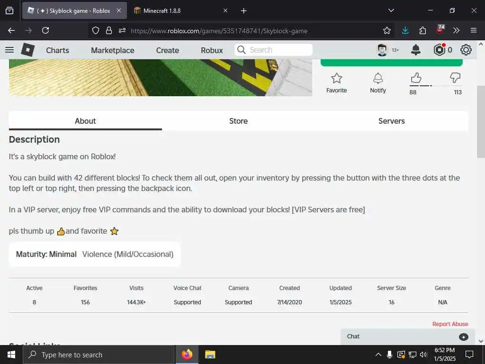
Task: Open the uBlock extension icon showing 74
Action: pos(440,29)
